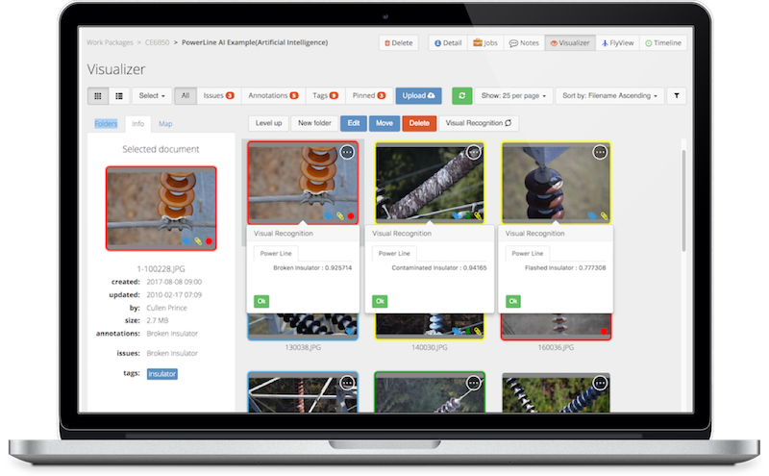Open options menu on flashed insulator thumbnail
Viewport: 769px width, 476px height.
(x=600, y=152)
